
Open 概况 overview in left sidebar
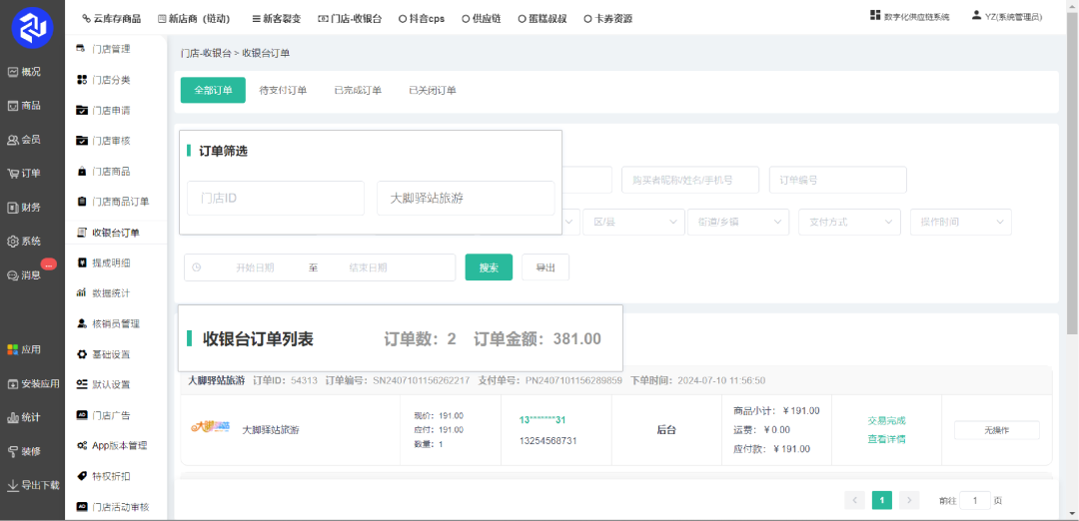point(25,72)
